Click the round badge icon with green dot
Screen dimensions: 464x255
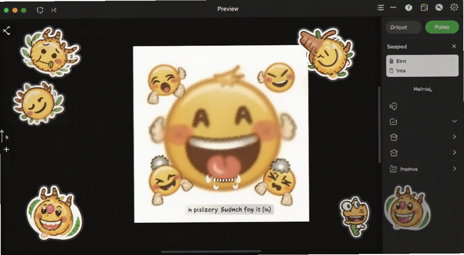point(409,8)
